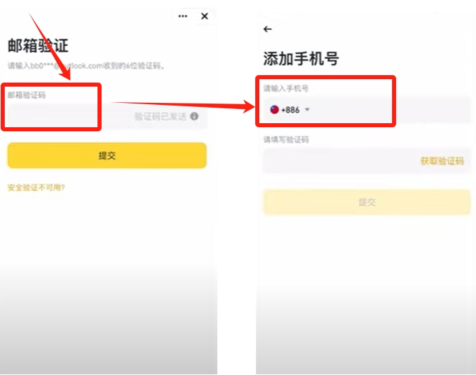Screen dimensions: 476x375
Task: Tap the 验证码已发送 status text
Action: coord(160,116)
